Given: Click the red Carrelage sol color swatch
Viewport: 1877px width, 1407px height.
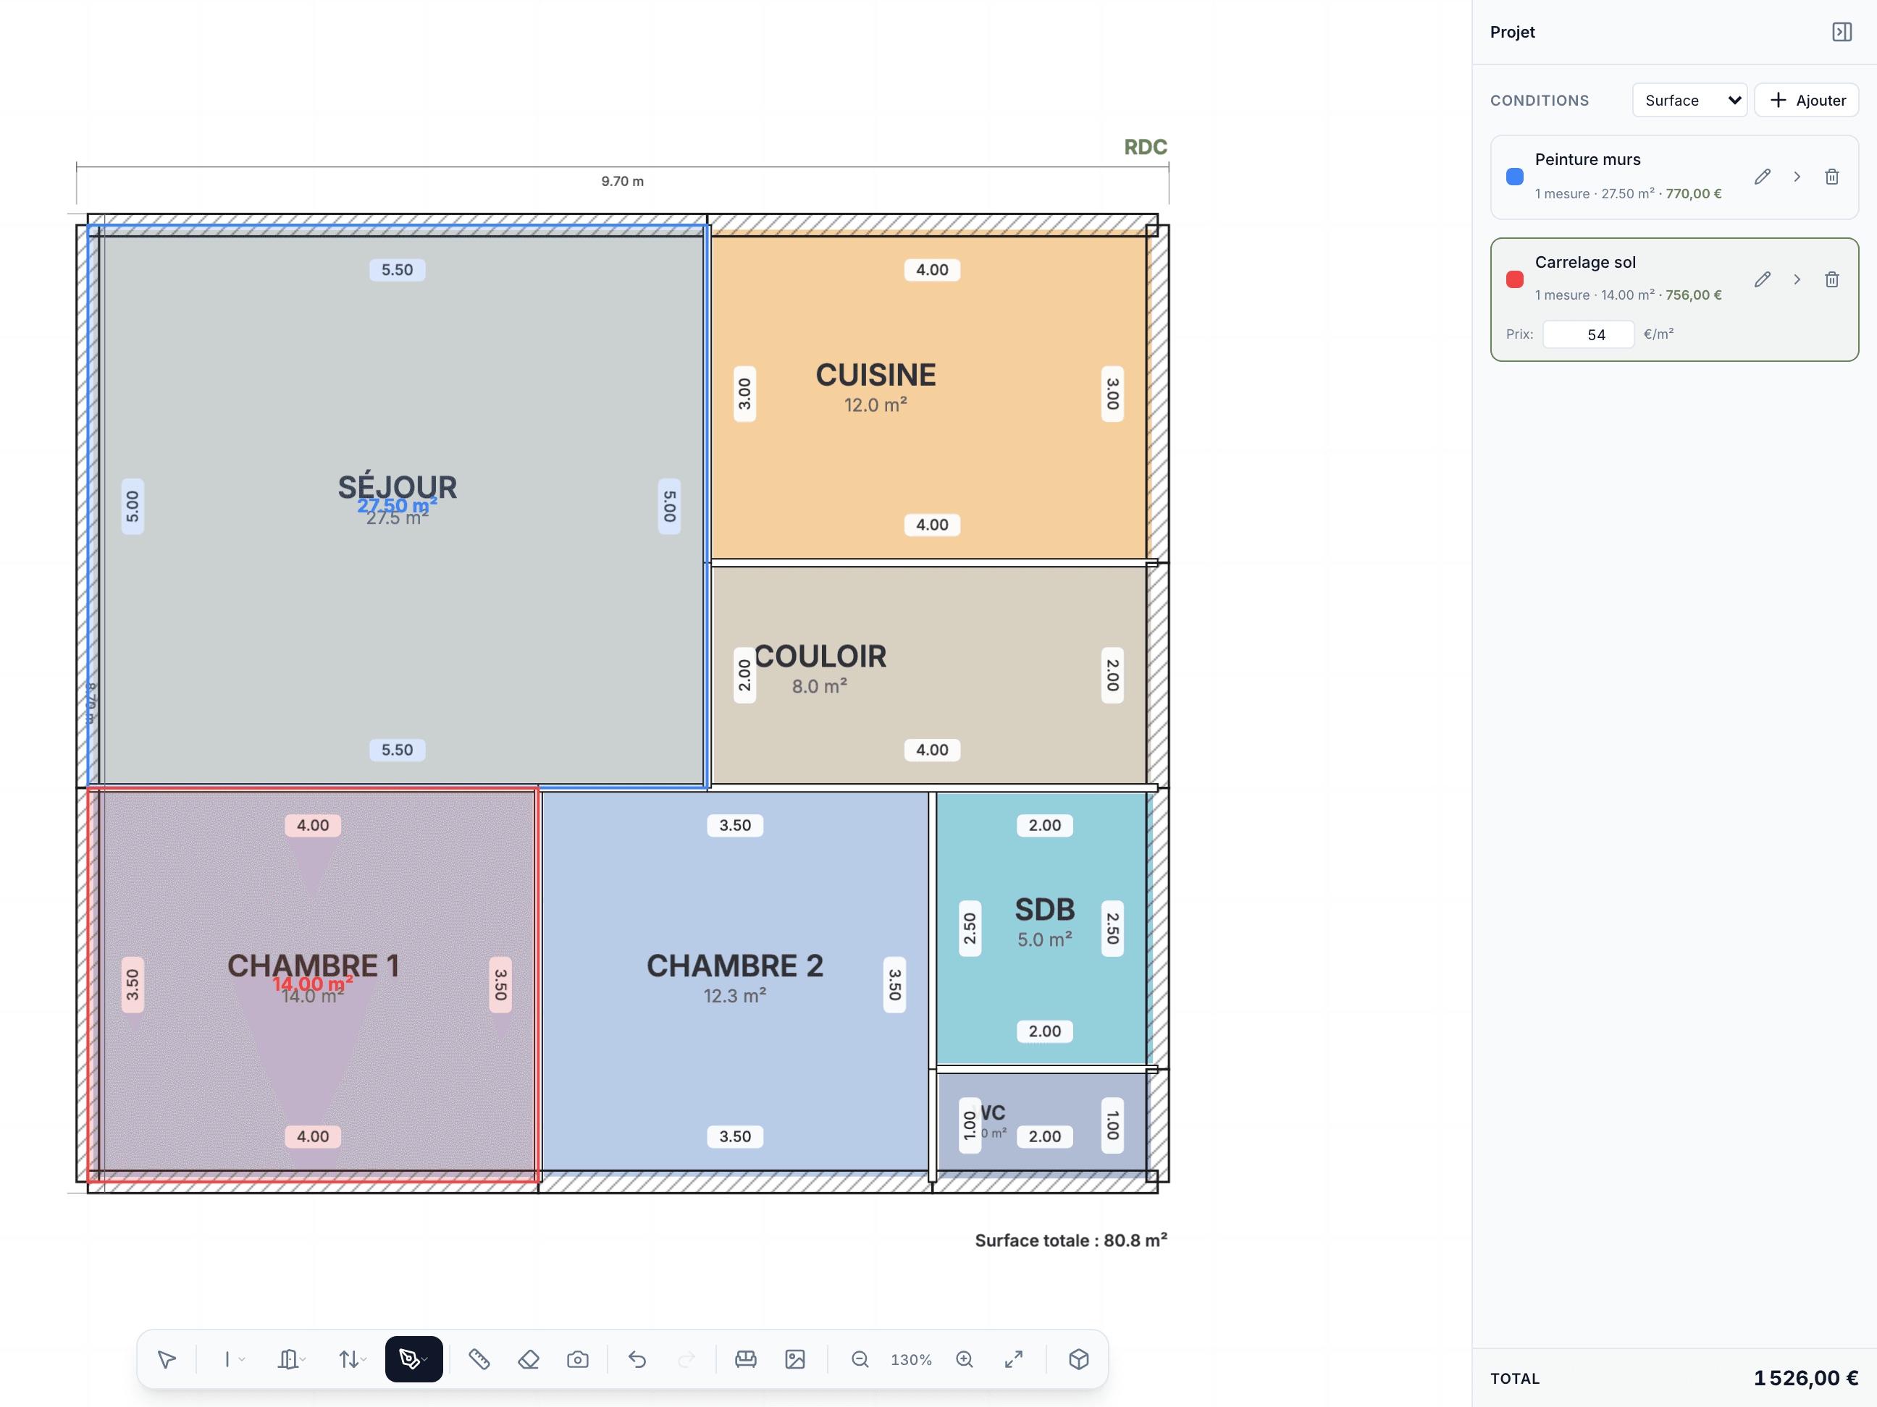Looking at the screenshot, I should (1515, 280).
